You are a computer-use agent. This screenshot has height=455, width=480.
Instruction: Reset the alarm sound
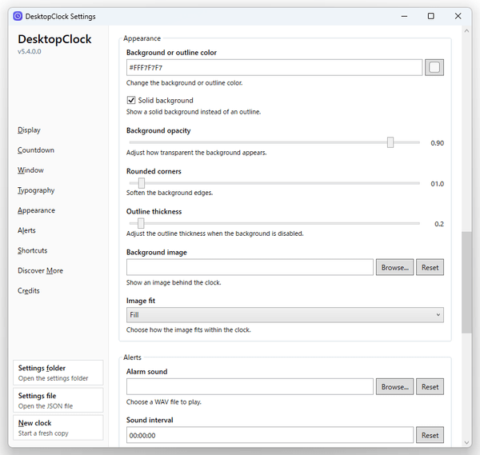(430, 387)
